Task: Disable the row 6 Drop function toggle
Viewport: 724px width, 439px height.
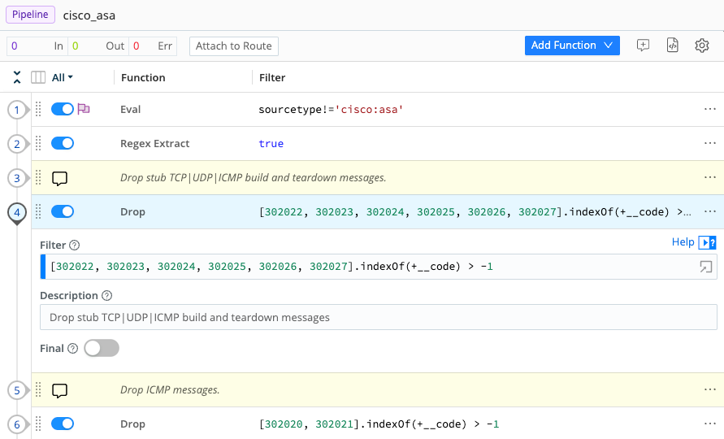Action: pyautogui.click(x=63, y=424)
